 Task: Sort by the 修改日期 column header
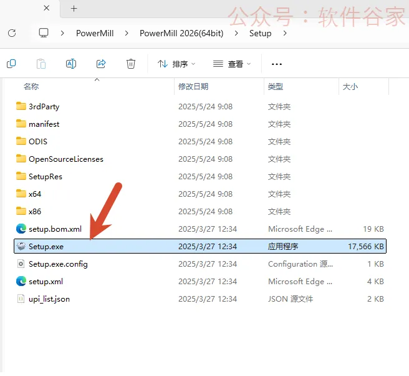click(x=193, y=86)
